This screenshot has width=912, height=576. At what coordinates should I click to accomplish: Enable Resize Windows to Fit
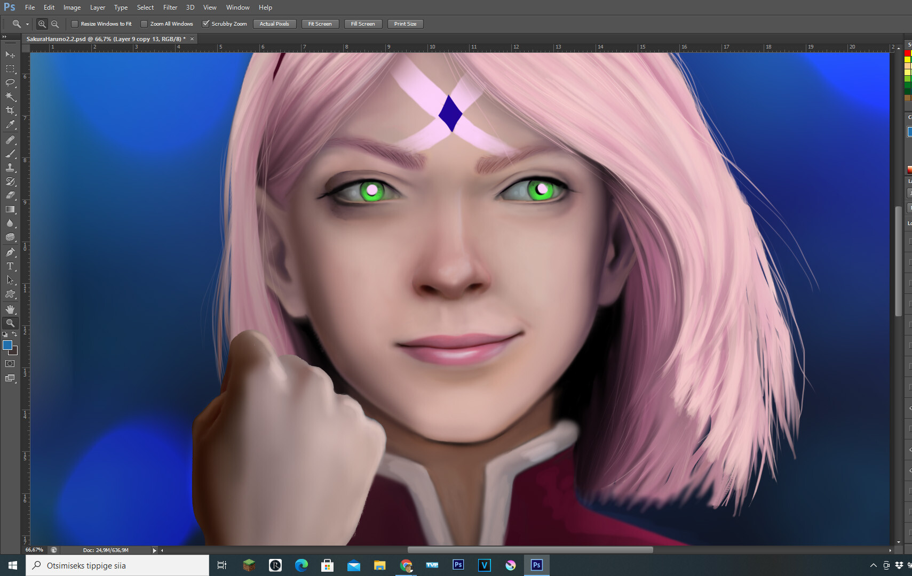[75, 23]
